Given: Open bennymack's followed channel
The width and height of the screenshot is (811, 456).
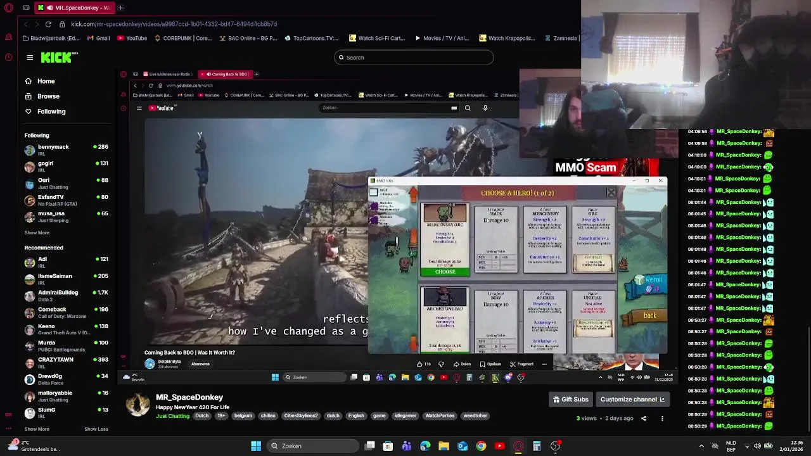Looking at the screenshot, I should tap(66, 150).
